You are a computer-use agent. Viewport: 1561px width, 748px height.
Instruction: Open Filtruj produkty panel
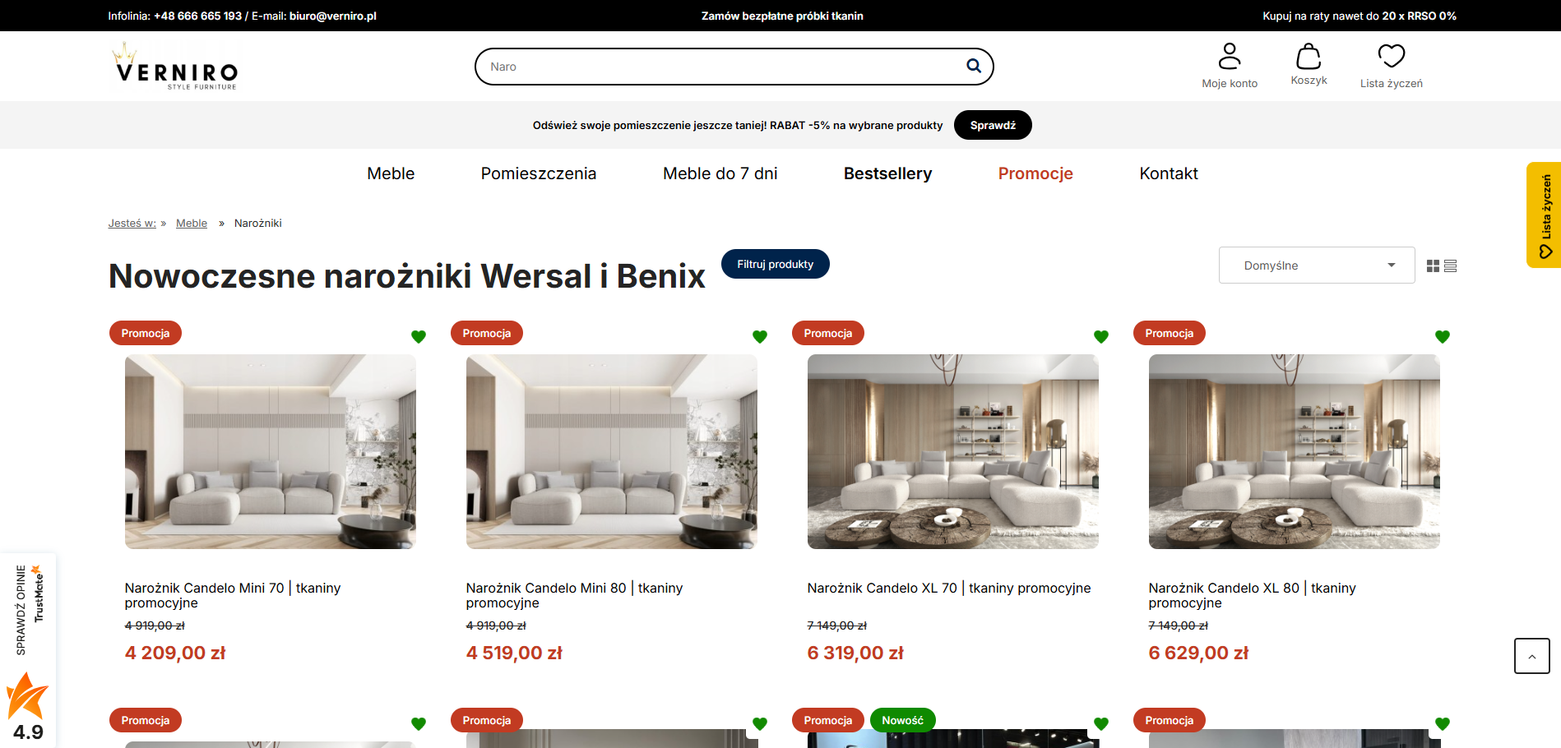click(775, 264)
